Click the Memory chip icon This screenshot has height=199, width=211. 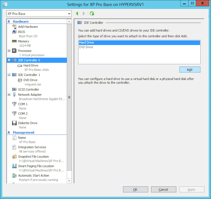pyautogui.click(x=14, y=41)
